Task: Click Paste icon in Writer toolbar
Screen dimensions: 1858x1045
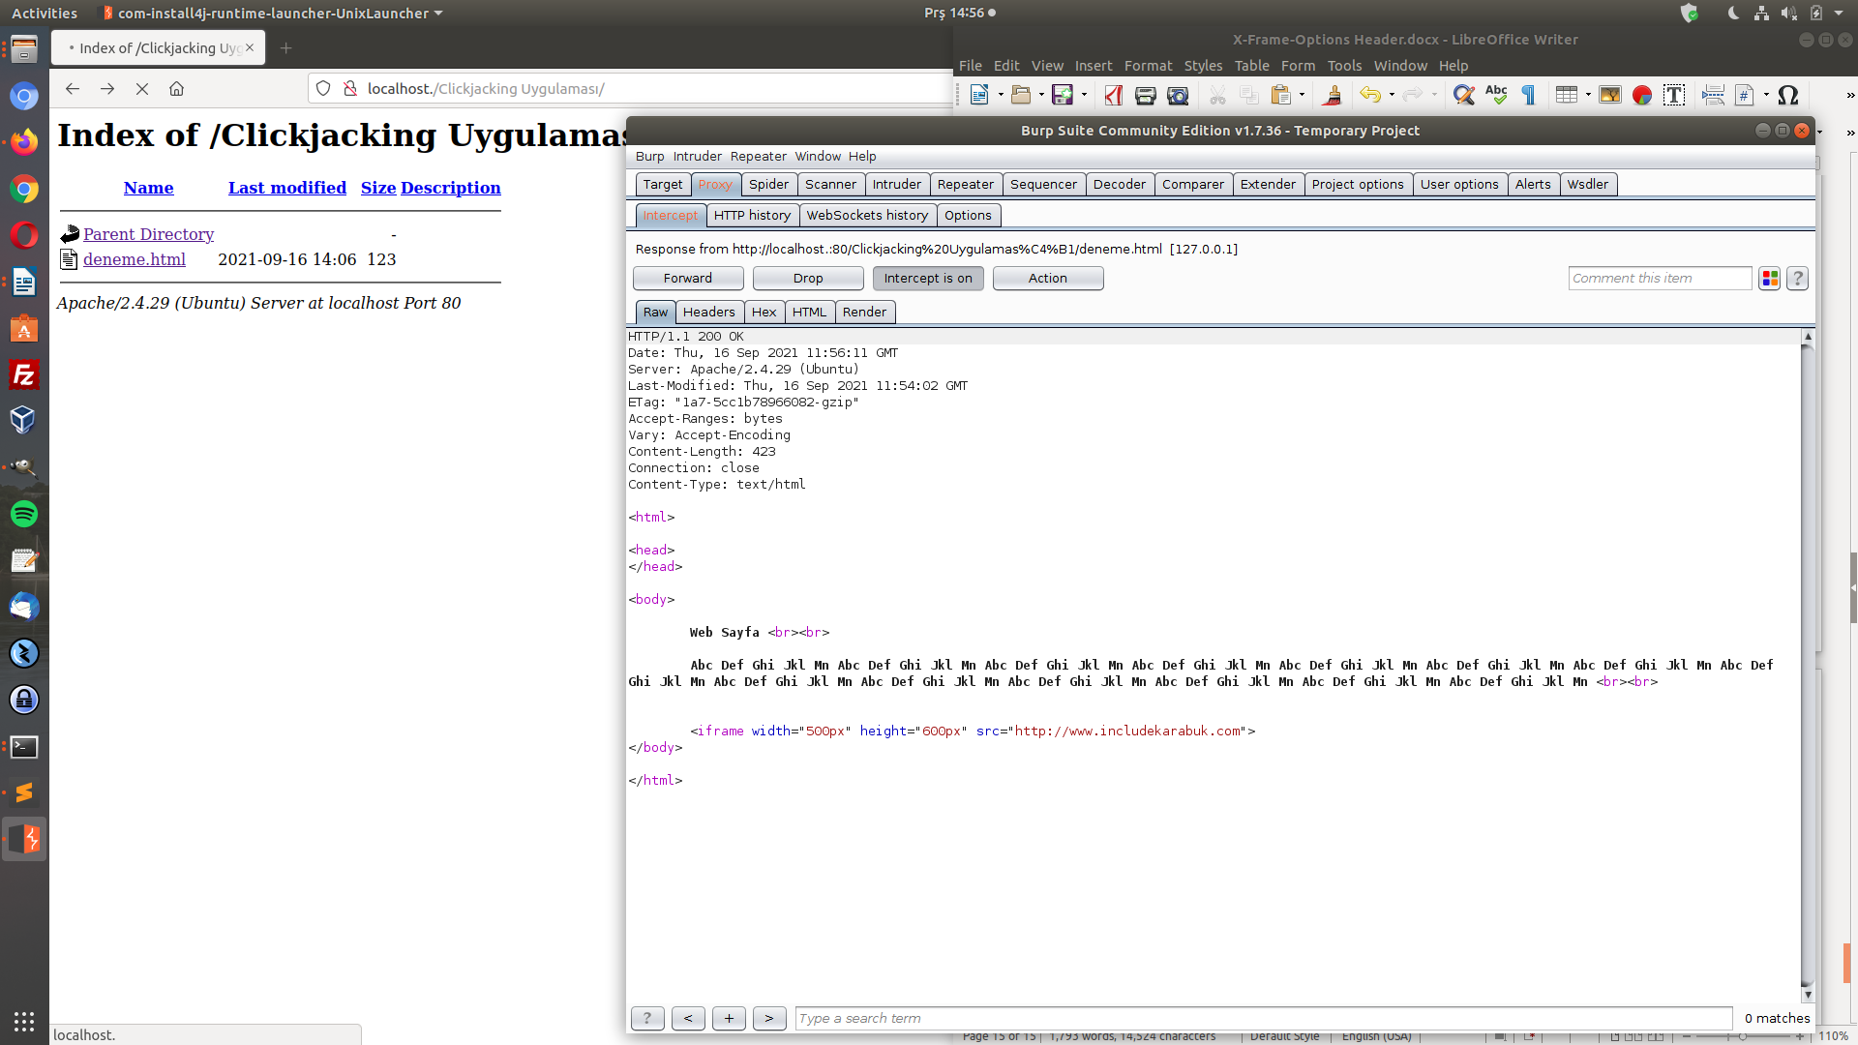Action: coord(1281,95)
